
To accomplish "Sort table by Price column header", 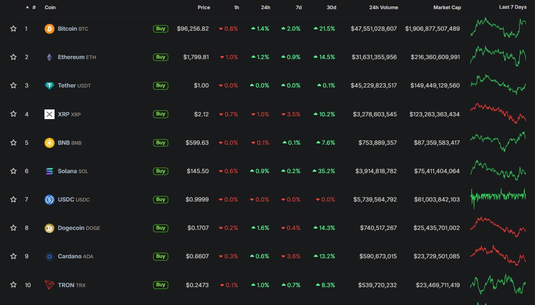I will click(x=204, y=7).
